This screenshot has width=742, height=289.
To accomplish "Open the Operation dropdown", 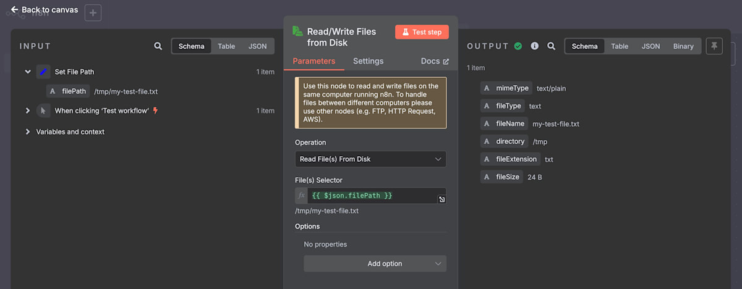I will 370,159.
